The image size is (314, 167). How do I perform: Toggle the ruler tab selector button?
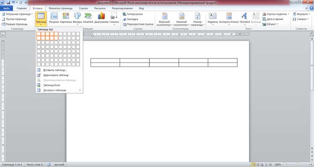click(x=3, y=34)
